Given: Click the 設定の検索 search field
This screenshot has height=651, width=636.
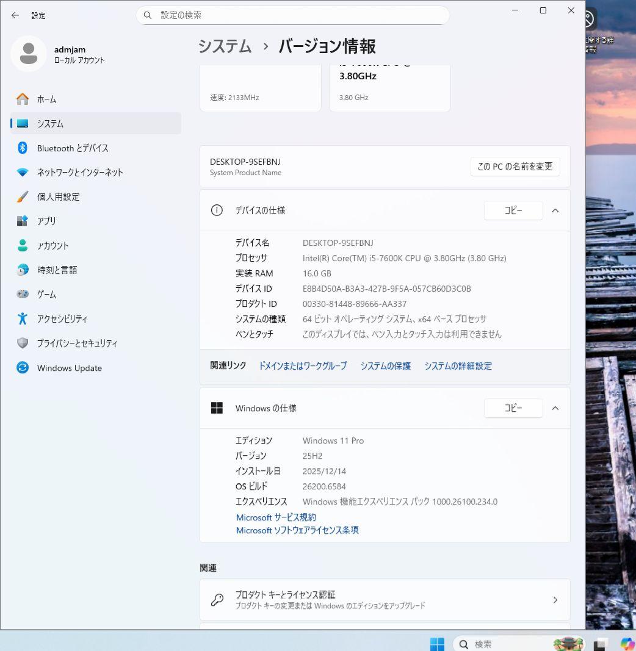Looking at the screenshot, I should (292, 15).
